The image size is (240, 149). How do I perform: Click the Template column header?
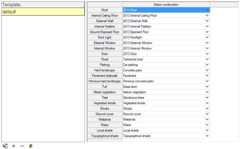click(43, 5)
